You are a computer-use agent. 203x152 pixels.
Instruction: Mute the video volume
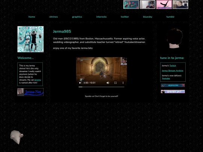(x=108, y=83)
